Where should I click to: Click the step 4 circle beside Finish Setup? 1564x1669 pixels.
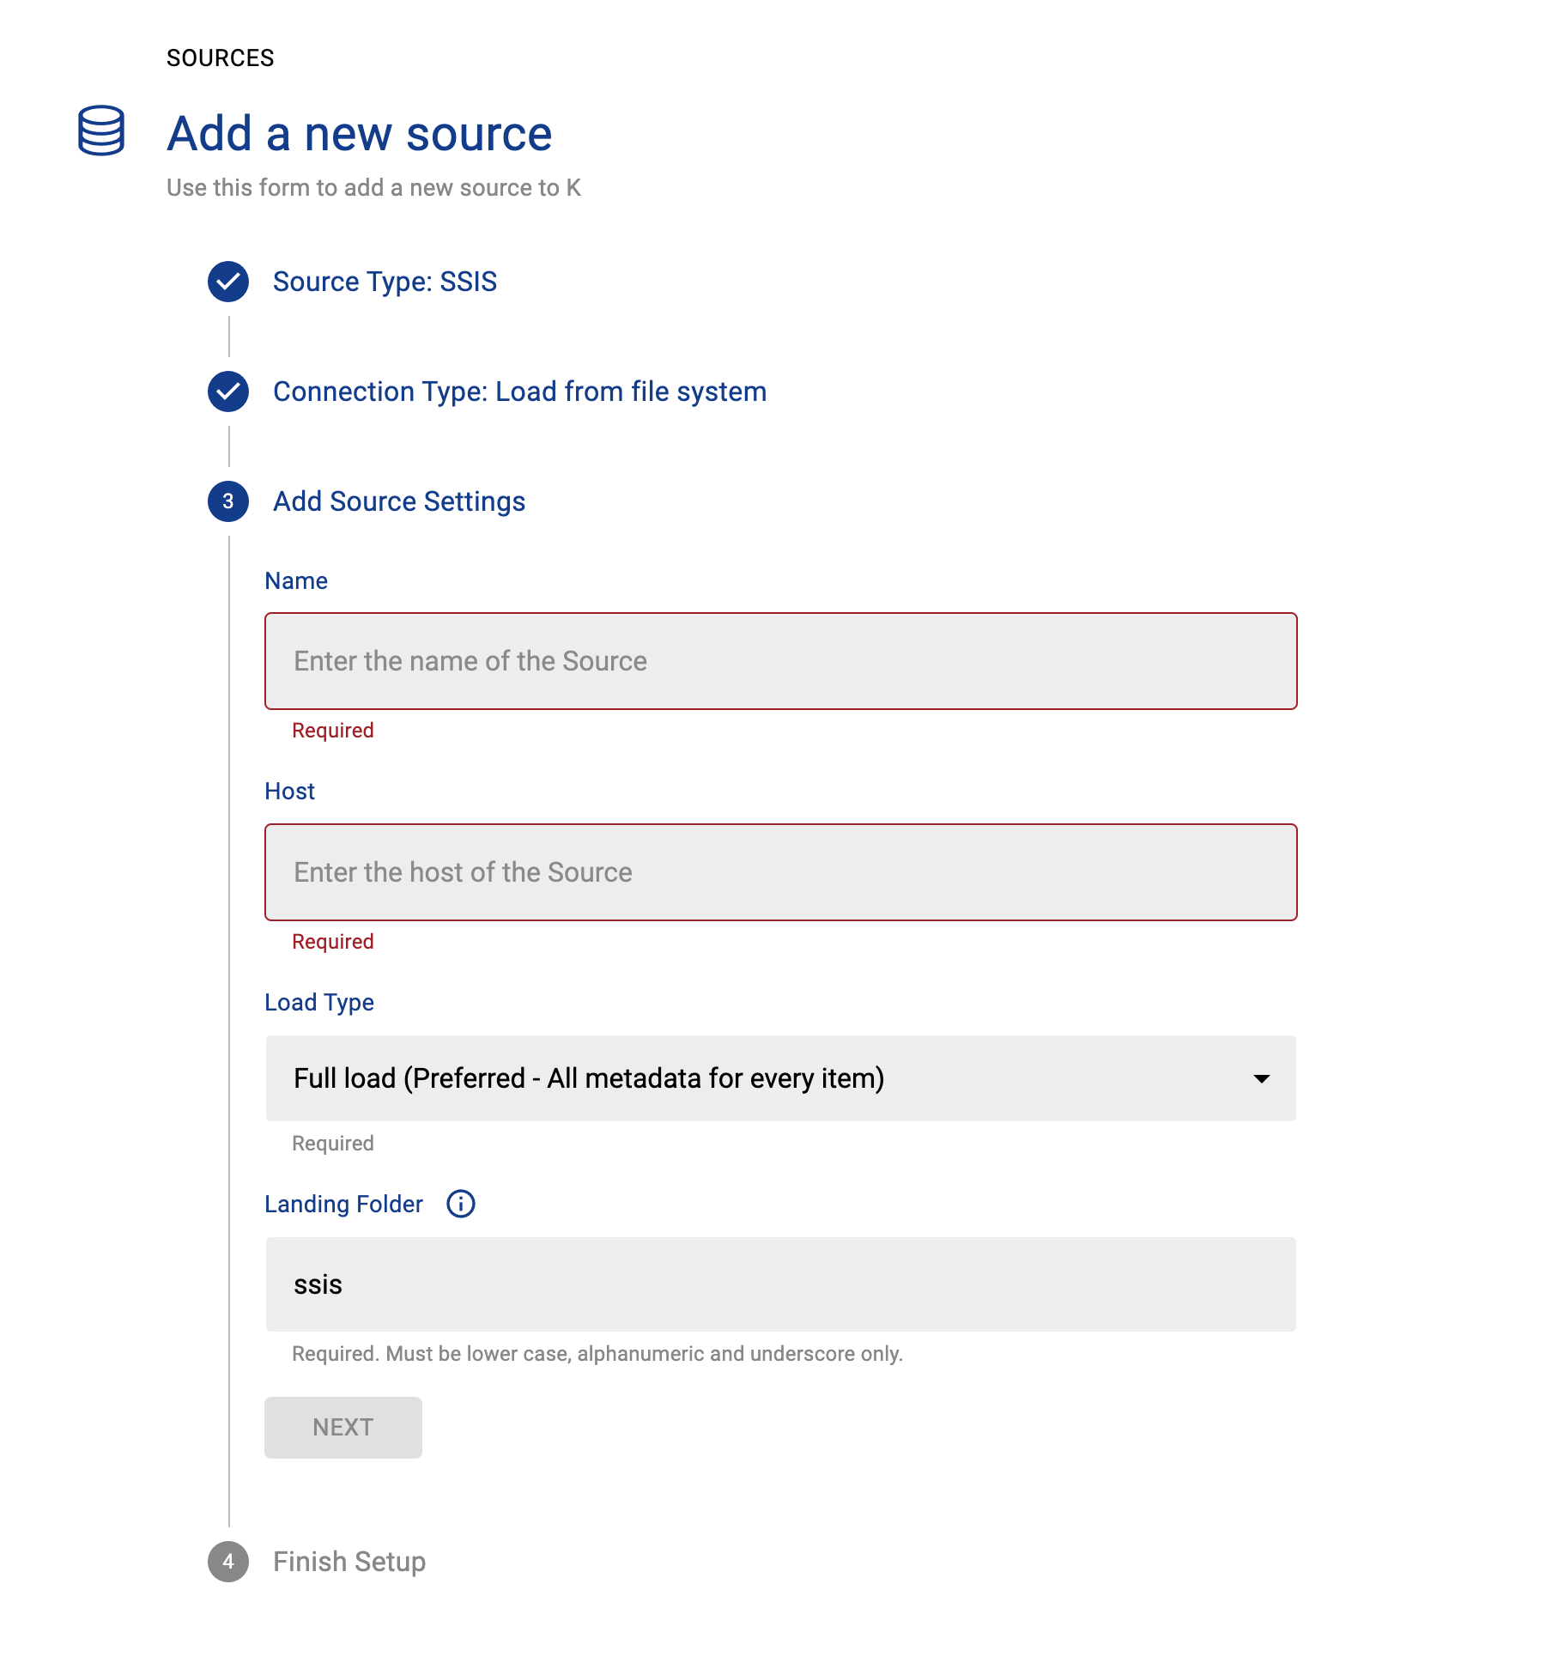tap(227, 1563)
